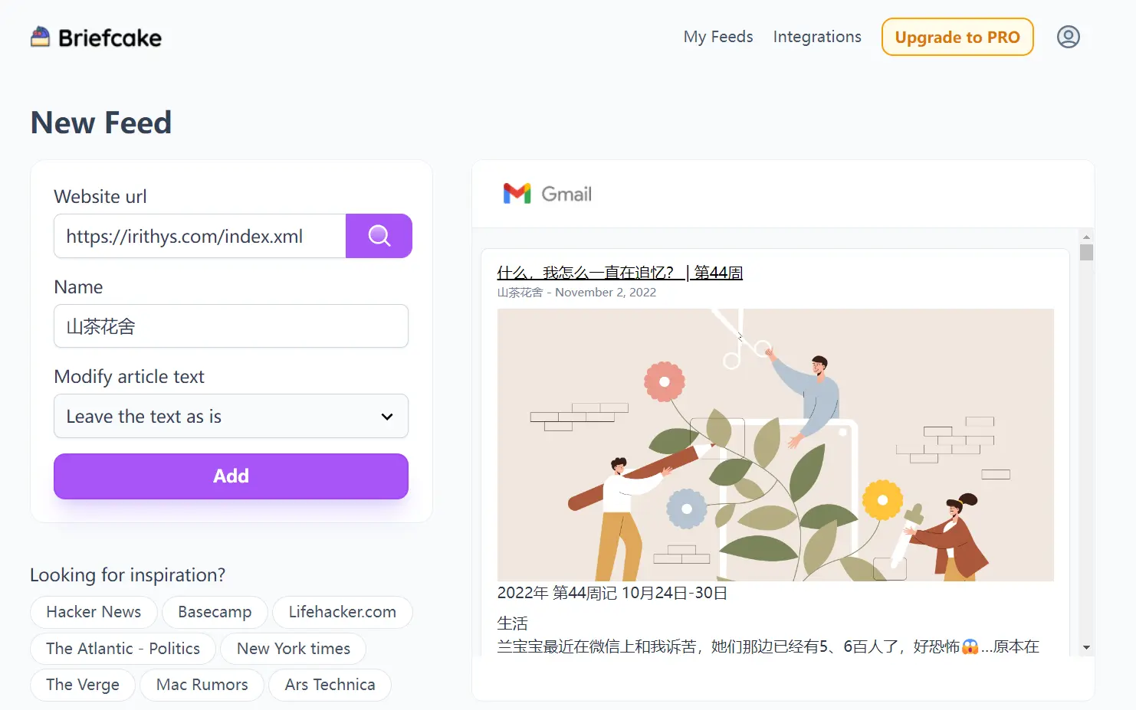
Task: Select Lifehacker.com inspiration chip
Action: point(343,612)
